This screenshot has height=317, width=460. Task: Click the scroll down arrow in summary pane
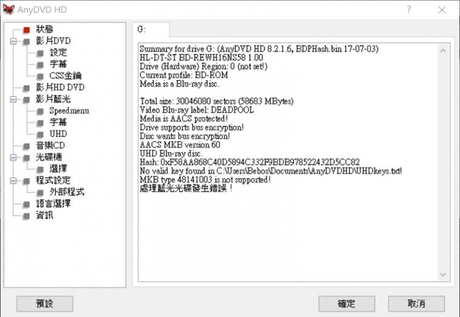click(444, 276)
